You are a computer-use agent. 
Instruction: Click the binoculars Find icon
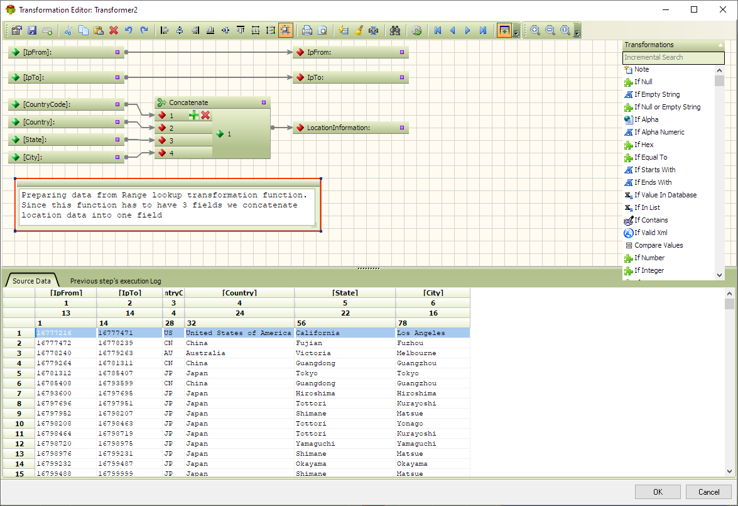pyautogui.click(x=395, y=30)
